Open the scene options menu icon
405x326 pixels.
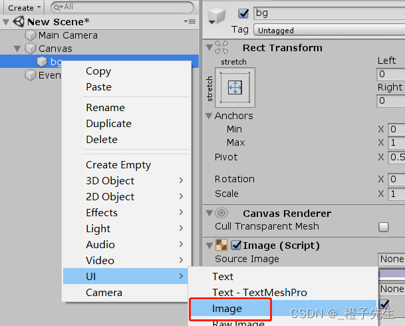[x=190, y=22]
